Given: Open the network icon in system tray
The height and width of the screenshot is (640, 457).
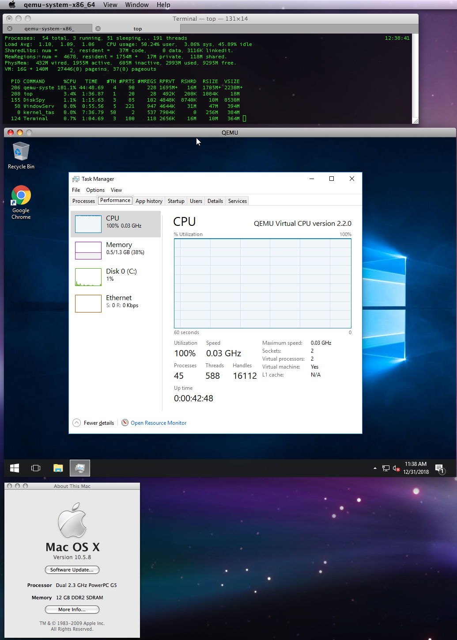Looking at the screenshot, I should (x=385, y=468).
